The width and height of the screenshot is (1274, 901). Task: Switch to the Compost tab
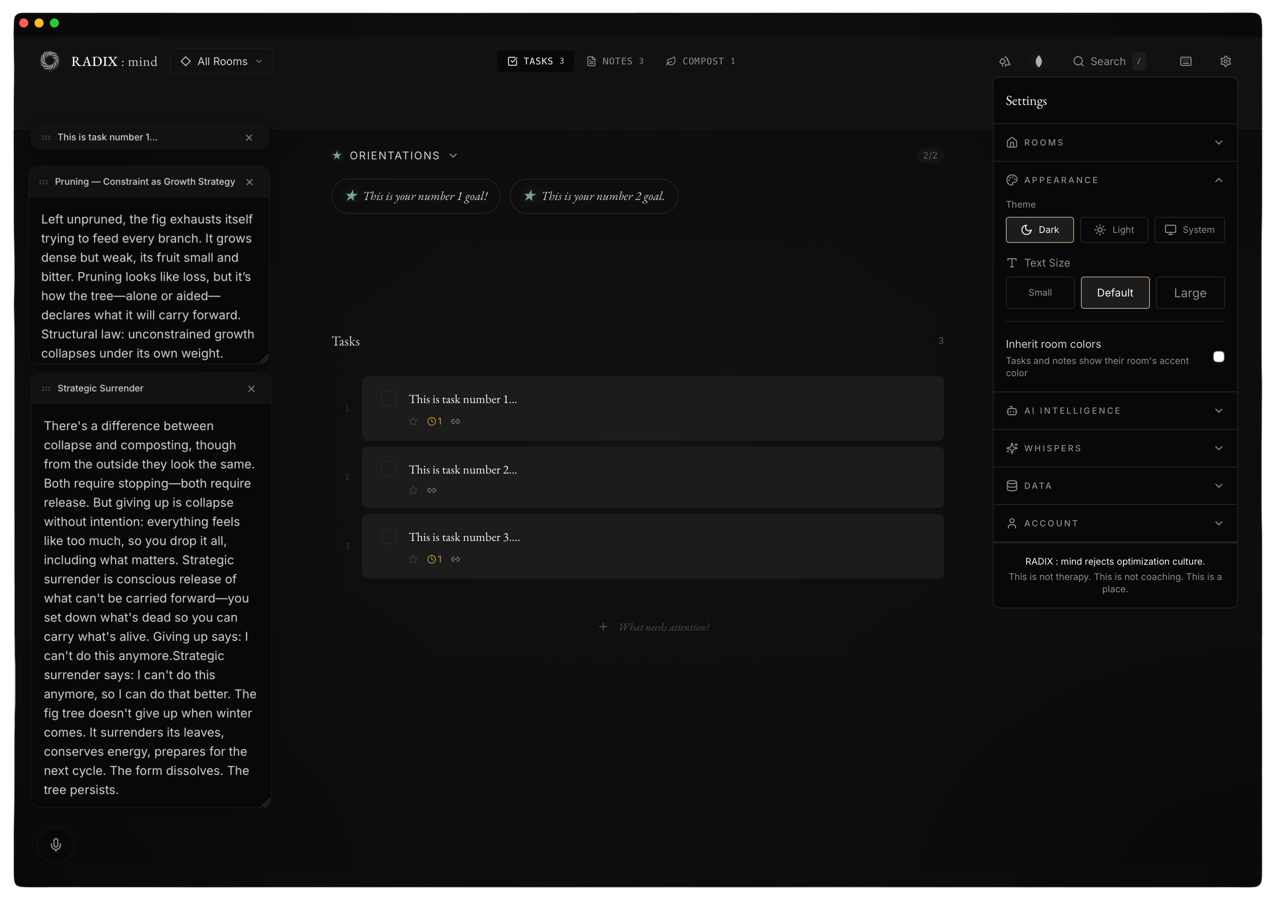[701, 61]
